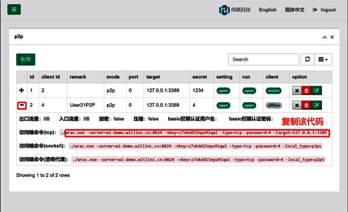Edit the User21P2P tunnel entry
Image resolution: width=348 pixels, height=212 pixels.
pos(316,105)
